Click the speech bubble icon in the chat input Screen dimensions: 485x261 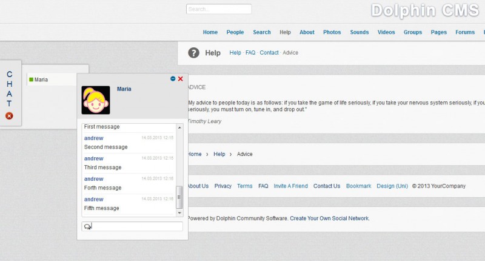coord(88,226)
